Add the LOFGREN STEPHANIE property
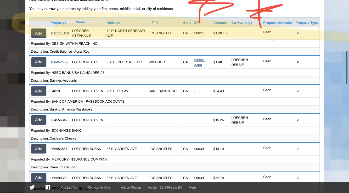 click(x=39, y=33)
